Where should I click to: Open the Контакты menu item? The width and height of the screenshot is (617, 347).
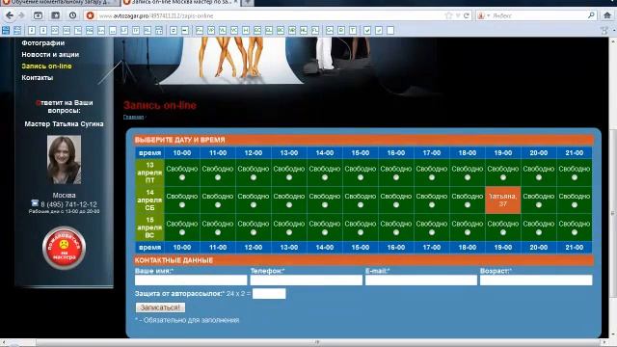(37, 77)
